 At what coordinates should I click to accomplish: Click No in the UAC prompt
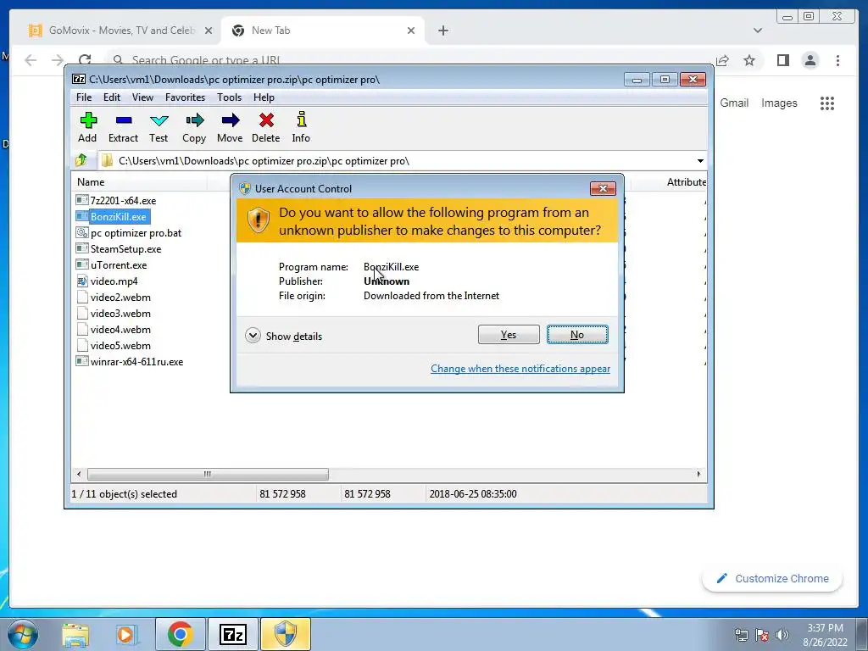click(x=577, y=334)
